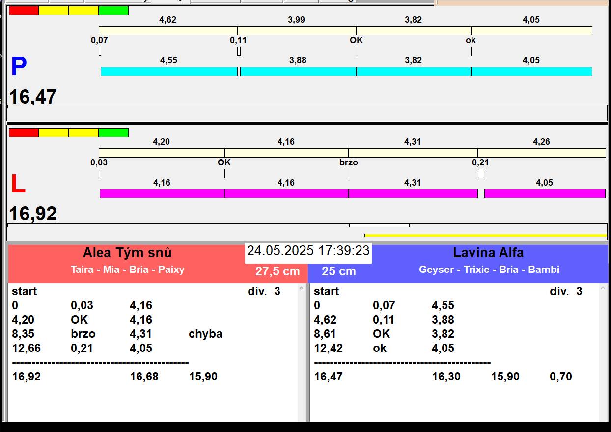Click 'start' heading in the Alea Tým snů panel

[25, 291]
